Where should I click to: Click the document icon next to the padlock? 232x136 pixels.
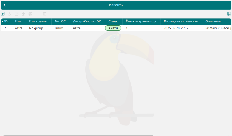(30, 14)
